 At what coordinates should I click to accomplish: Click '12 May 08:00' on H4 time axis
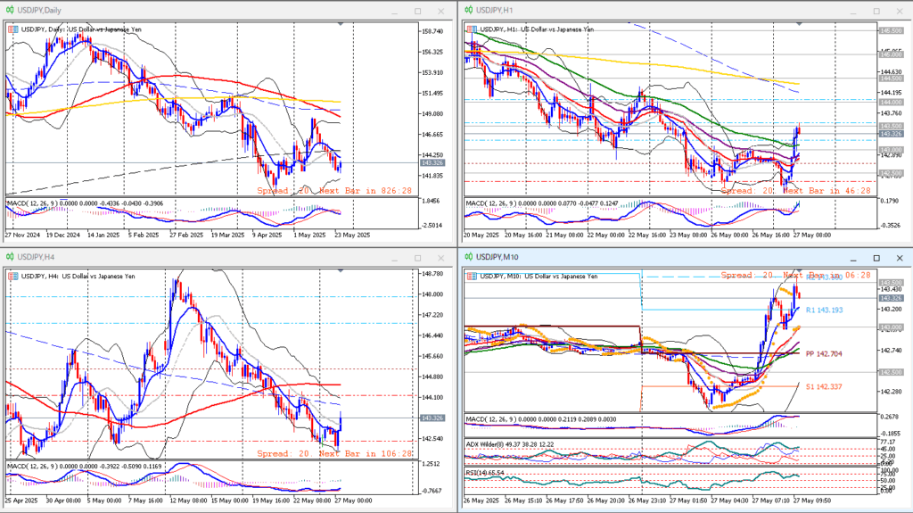(x=189, y=501)
